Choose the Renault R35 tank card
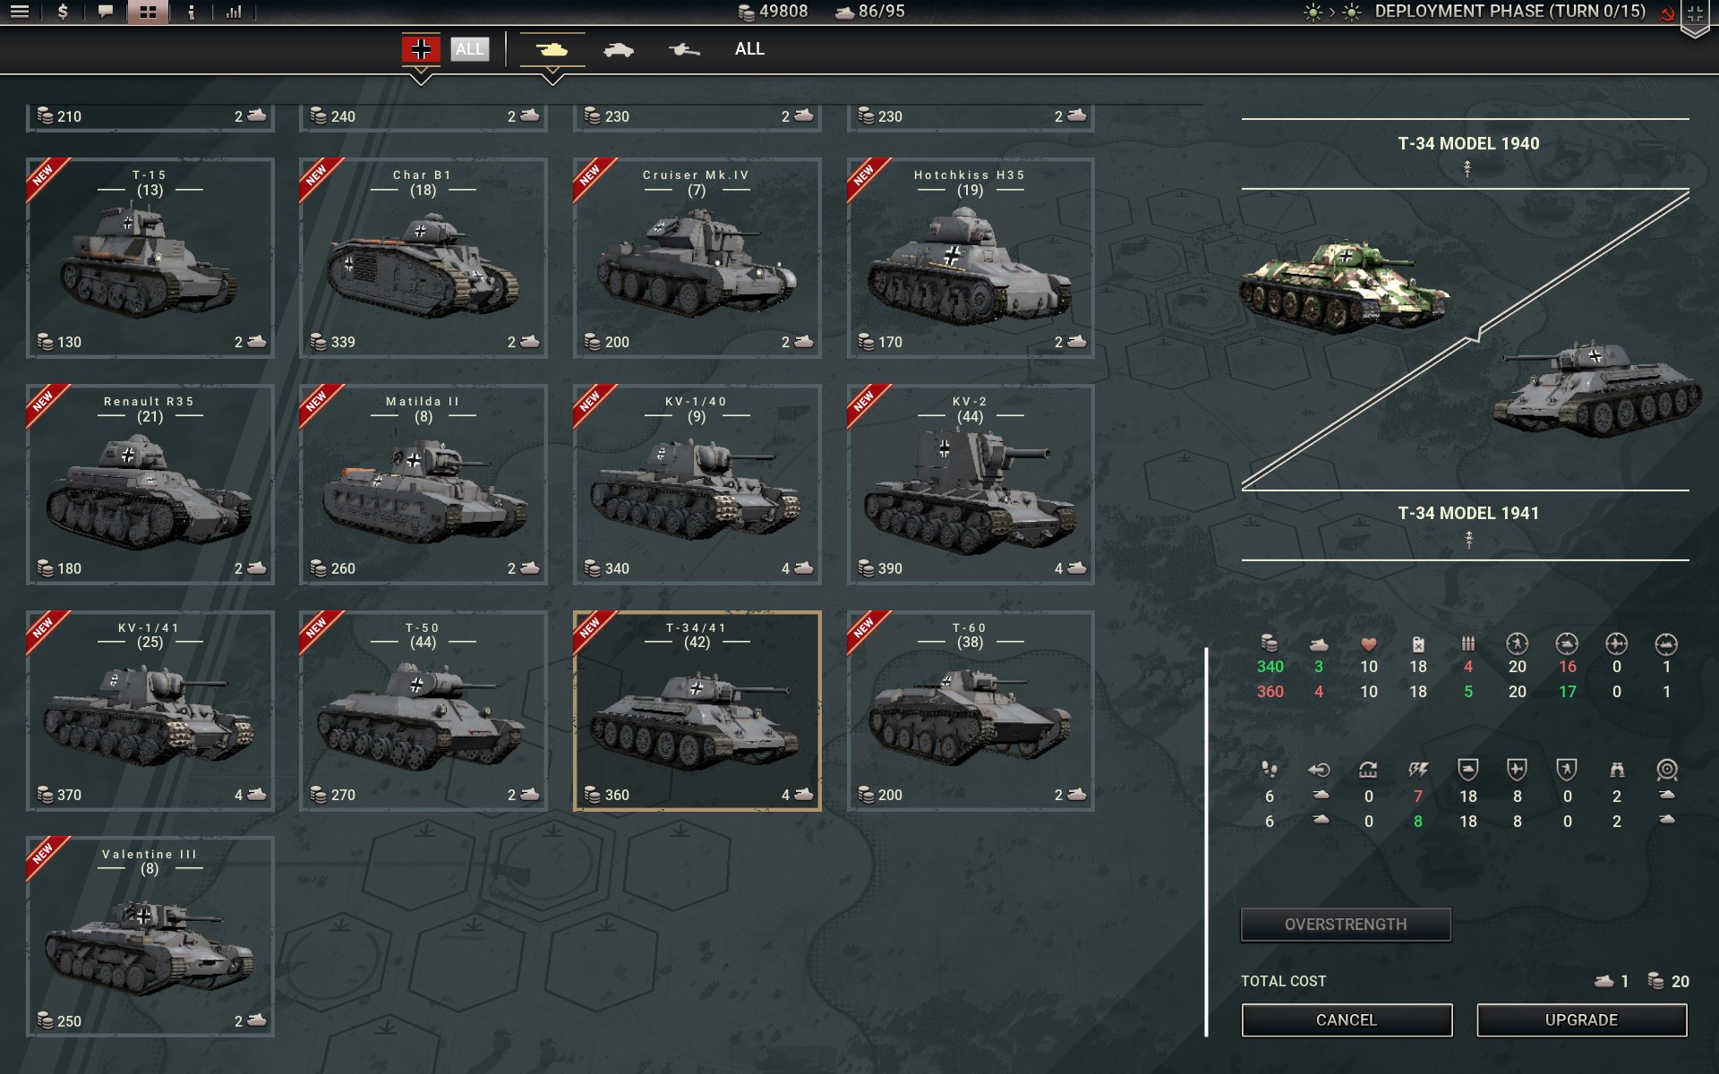The image size is (1719, 1074). 150,484
